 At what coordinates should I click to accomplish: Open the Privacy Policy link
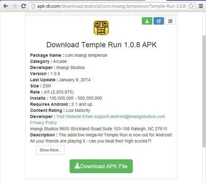click(x=43, y=123)
